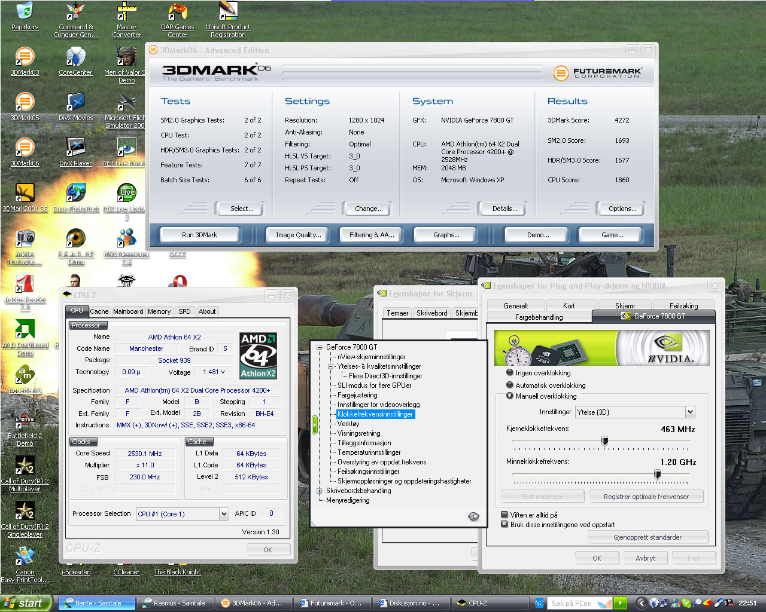Click Gjenopprett standarder button
This screenshot has height=612, width=766.
pyautogui.click(x=648, y=537)
